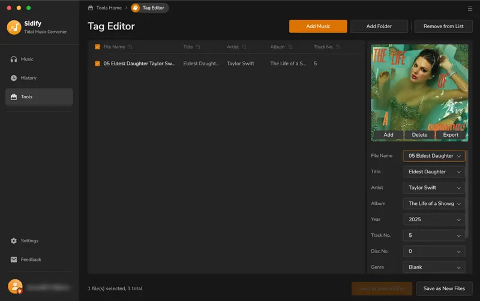Expand the Track No. field dropdown arrow
This screenshot has height=301, width=480.
click(x=458, y=236)
